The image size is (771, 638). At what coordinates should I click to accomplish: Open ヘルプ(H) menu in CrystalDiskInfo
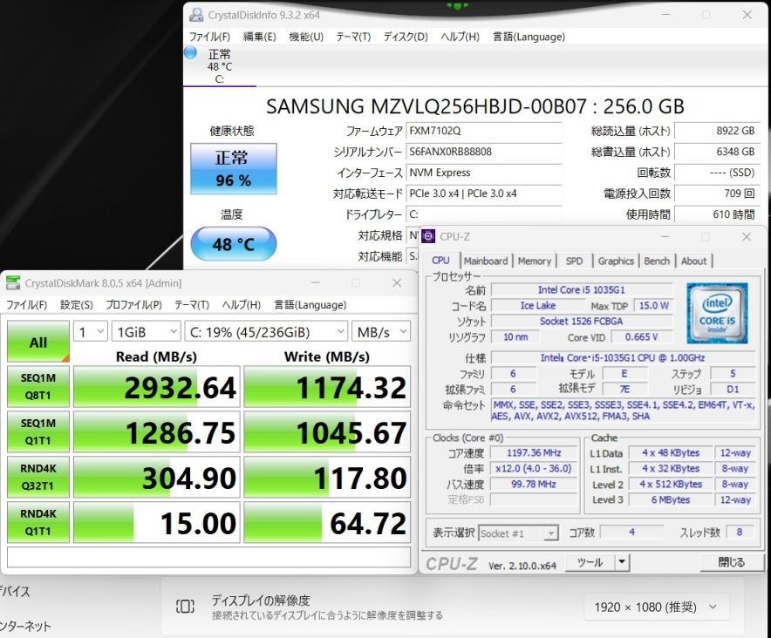(460, 37)
